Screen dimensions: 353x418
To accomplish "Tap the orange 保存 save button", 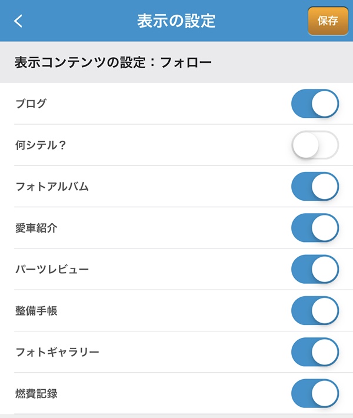I will click(x=328, y=21).
